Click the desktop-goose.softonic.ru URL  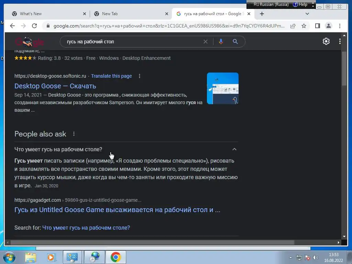point(50,76)
